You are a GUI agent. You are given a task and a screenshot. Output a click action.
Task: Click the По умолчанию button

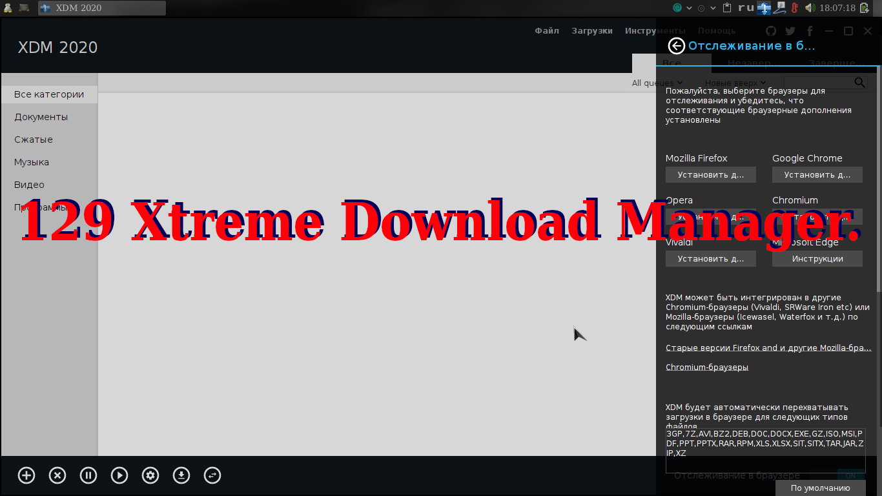pyautogui.click(x=821, y=488)
